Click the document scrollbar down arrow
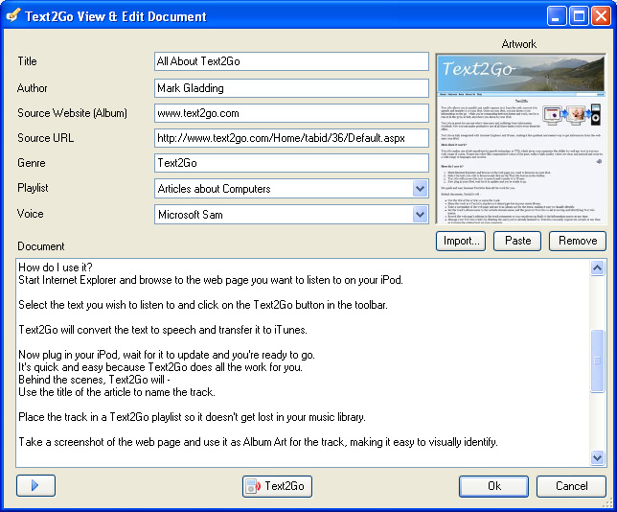 click(597, 457)
